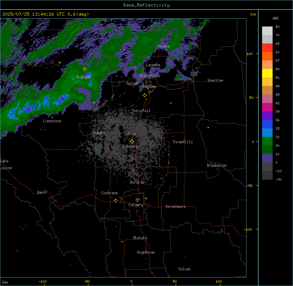Click the Strathmore label
This screenshot has height=286, width=293.
[175, 207]
